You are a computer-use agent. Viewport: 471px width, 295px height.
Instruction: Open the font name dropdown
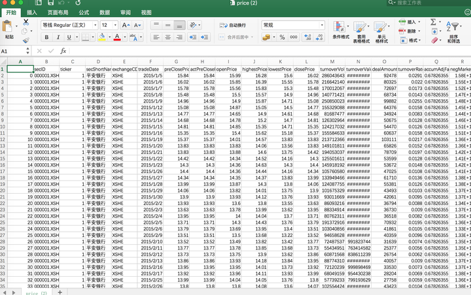point(96,25)
